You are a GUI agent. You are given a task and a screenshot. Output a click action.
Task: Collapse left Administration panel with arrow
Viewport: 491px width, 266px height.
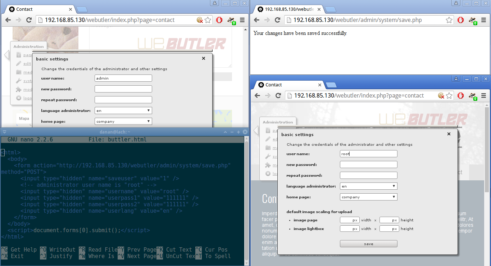pyautogui.click(x=6, y=55)
